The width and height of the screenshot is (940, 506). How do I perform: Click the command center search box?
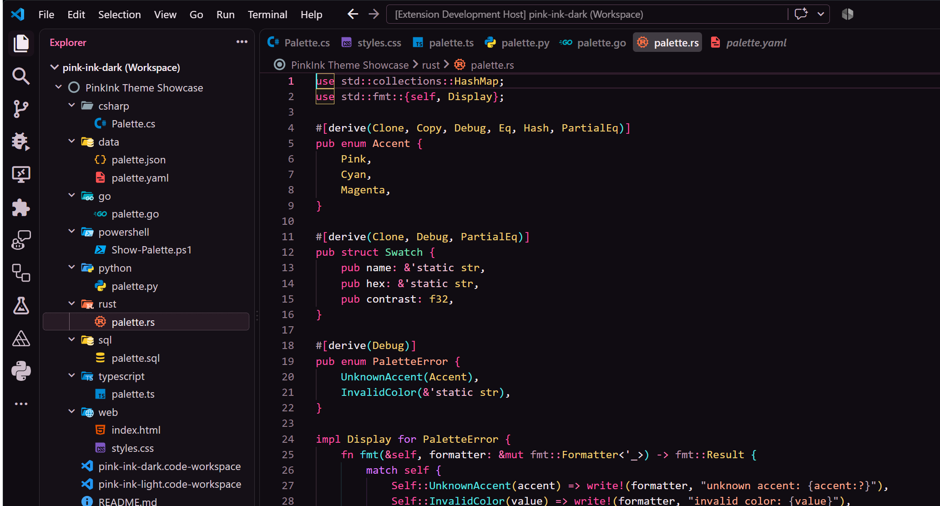[x=587, y=14]
